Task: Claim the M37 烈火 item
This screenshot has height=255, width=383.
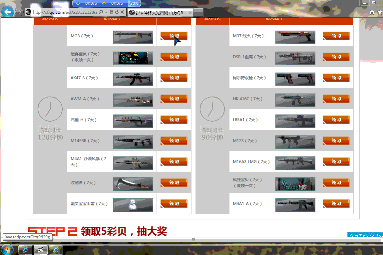Action: coord(336,36)
